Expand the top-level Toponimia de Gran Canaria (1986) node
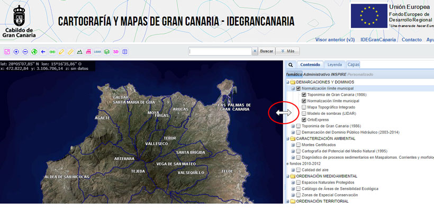 [x=293, y=126]
